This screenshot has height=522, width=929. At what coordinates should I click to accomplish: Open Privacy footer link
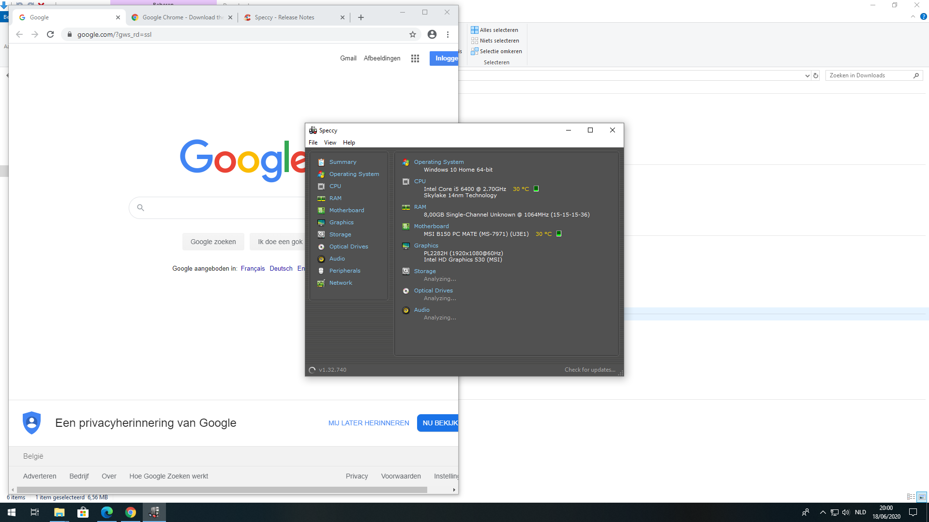(357, 476)
